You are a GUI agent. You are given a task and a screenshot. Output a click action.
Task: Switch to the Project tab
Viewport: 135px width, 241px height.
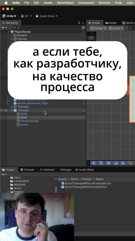click(x=9, y=170)
